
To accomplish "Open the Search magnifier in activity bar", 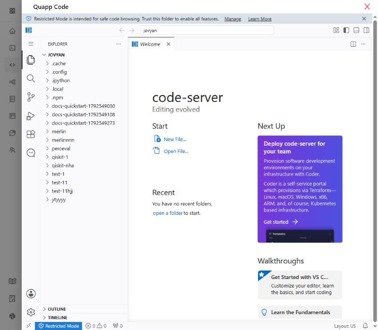I will (x=31, y=78).
